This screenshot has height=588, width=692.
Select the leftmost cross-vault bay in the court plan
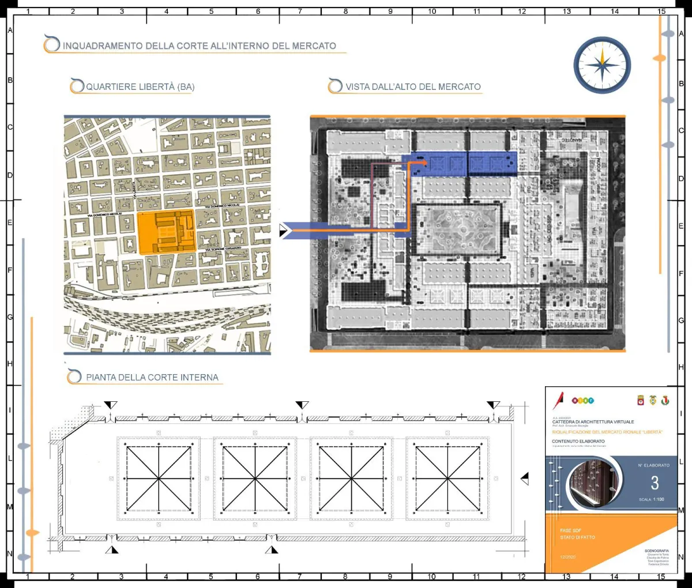tap(159, 478)
